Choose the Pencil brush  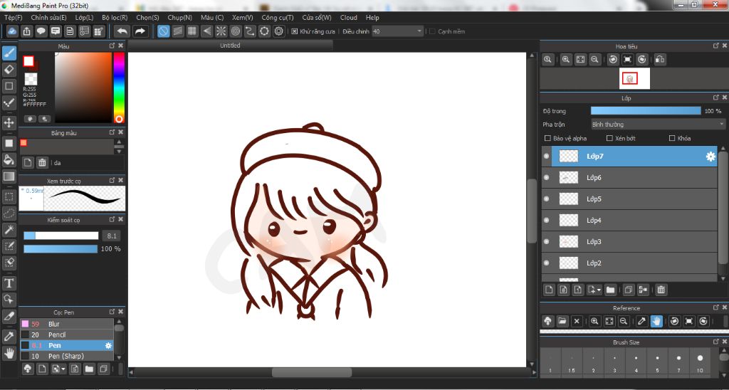[66, 334]
